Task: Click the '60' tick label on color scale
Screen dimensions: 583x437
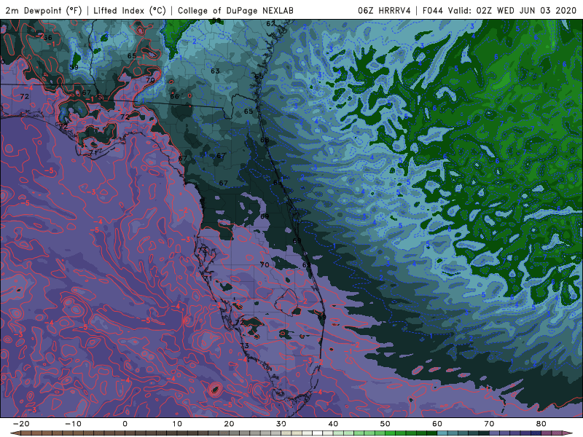Action: coord(437,424)
